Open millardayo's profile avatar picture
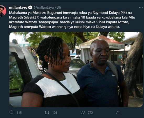This screenshot has width=144, height=118. 3,11
